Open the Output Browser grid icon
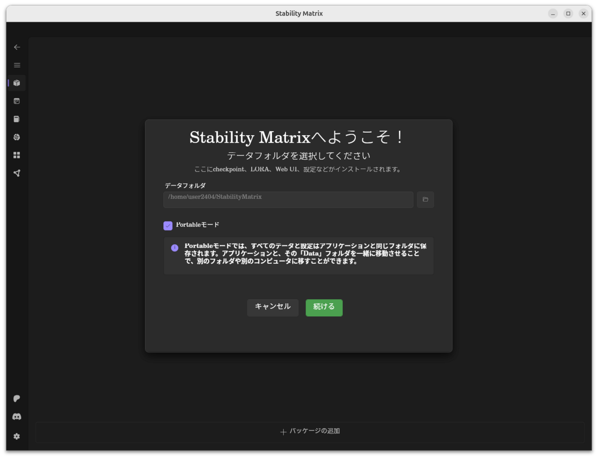The width and height of the screenshot is (598, 458). click(17, 155)
